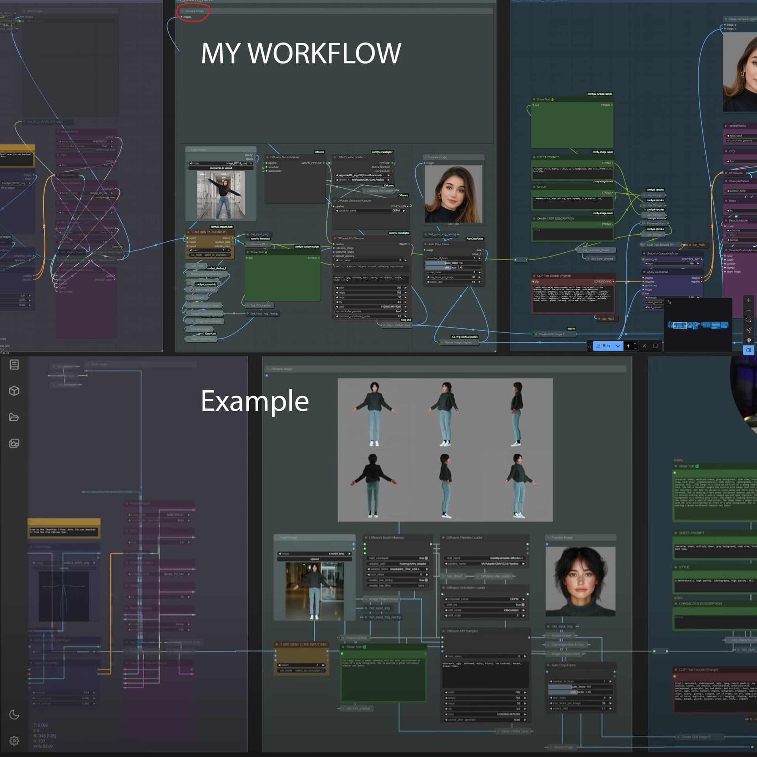Click the minimap viewport rectangle
The height and width of the screenshot is (757, 757).
click(680, 325)
